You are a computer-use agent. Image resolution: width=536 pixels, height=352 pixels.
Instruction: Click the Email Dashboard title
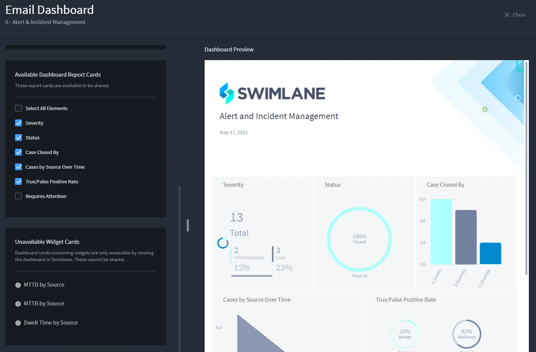coord(50,10)
